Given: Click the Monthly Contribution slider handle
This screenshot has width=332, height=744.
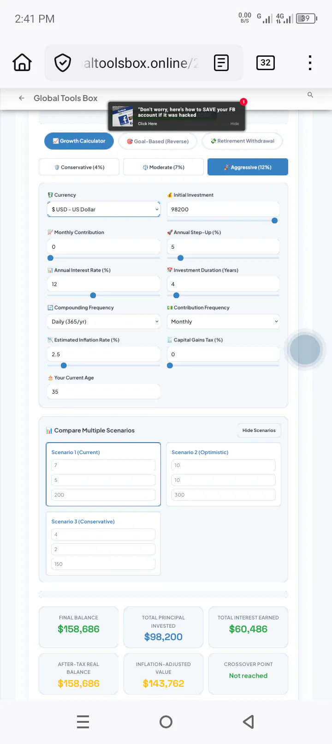Looking at the screenshot, I should pos(50,258).
